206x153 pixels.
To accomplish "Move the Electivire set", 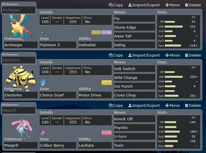I will point(172,55).
